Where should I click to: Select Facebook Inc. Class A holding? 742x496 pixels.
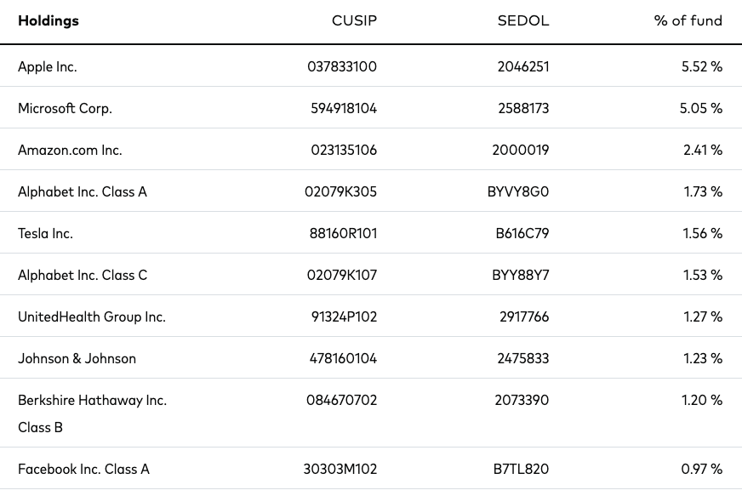click(83, 469)
